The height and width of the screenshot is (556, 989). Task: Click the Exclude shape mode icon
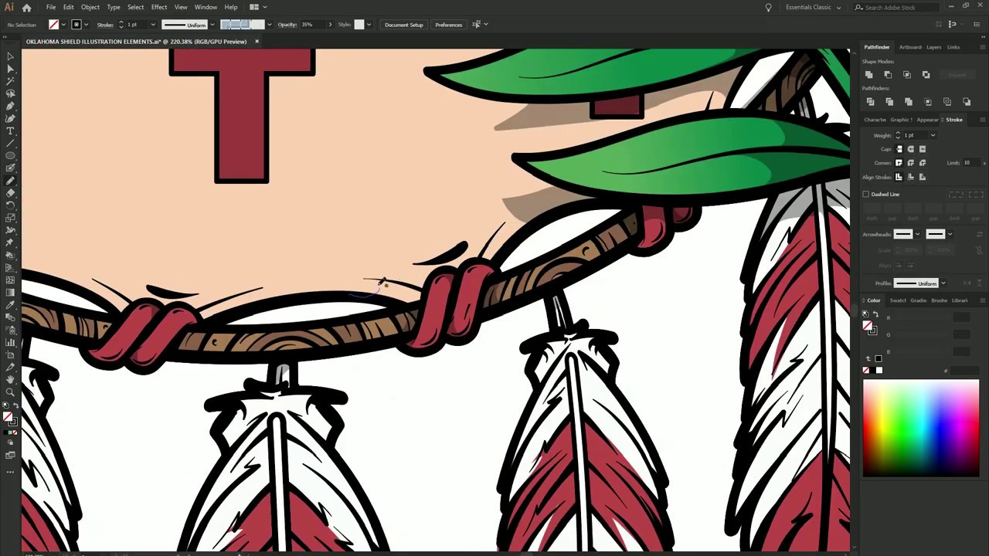tap(926, 75)
